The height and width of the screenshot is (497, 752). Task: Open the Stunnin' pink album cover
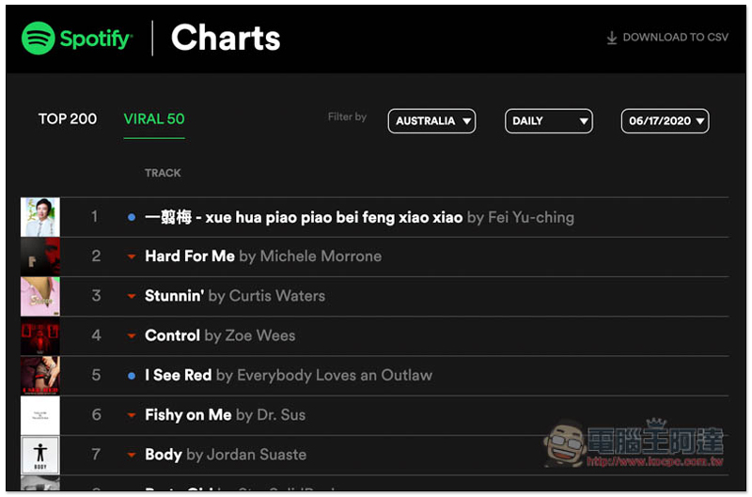pyautogui.click(x=39, y=296)
